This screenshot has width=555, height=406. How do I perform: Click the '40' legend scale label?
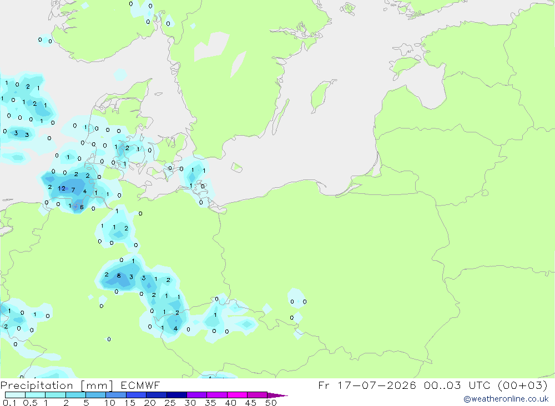coord(231,403)
